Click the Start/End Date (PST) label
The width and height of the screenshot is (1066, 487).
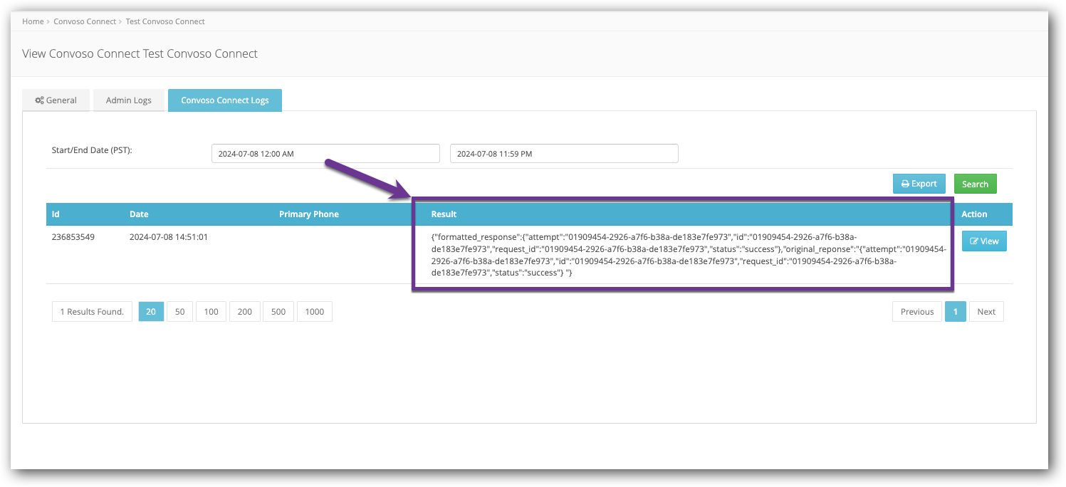tap(92, 150)
